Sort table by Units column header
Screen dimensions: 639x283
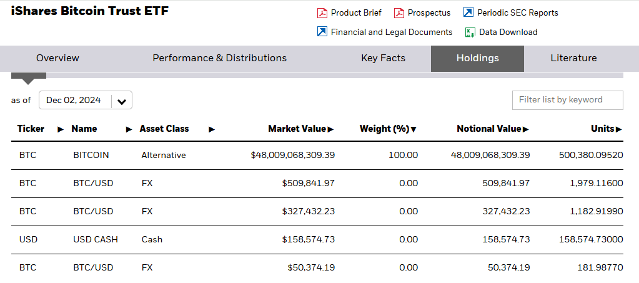tap(603, 129)
